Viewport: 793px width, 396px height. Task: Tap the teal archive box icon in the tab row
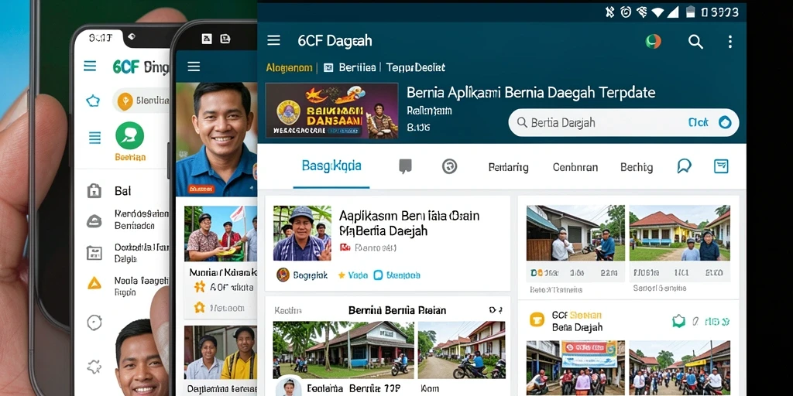721,166
